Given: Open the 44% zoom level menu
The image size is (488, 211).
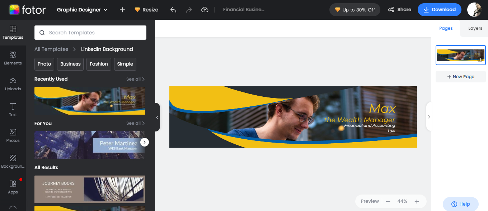Looking at the screenshot, I should 402,201.
